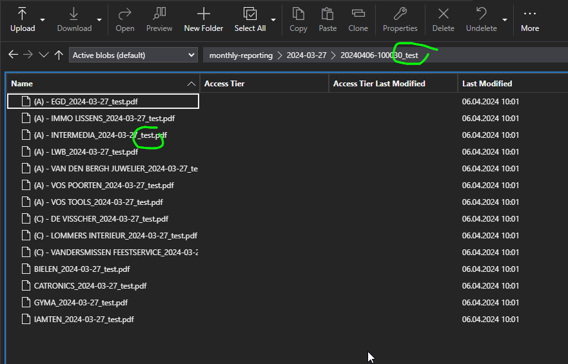Open the More options menu
This screenshot has height=364, width=568.
pos(530,19)
